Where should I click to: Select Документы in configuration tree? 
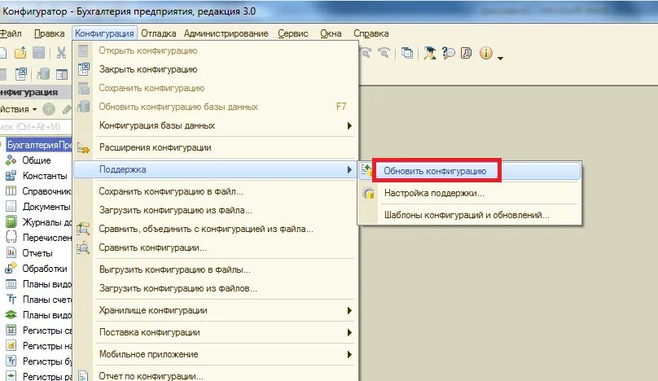(46, 207)
